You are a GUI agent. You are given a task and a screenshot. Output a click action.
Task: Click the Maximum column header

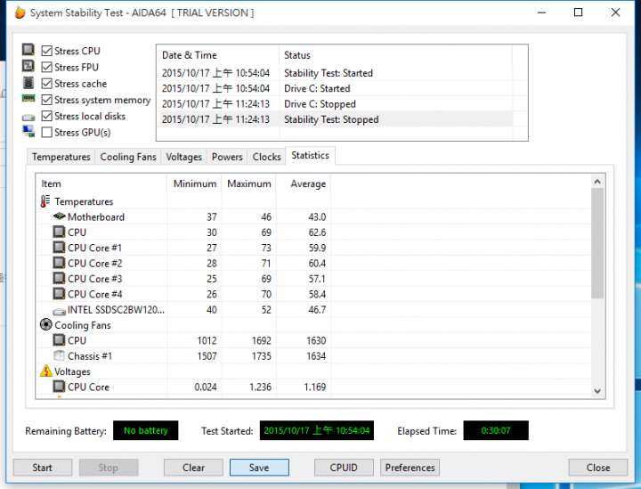click(x=249, y=183)
